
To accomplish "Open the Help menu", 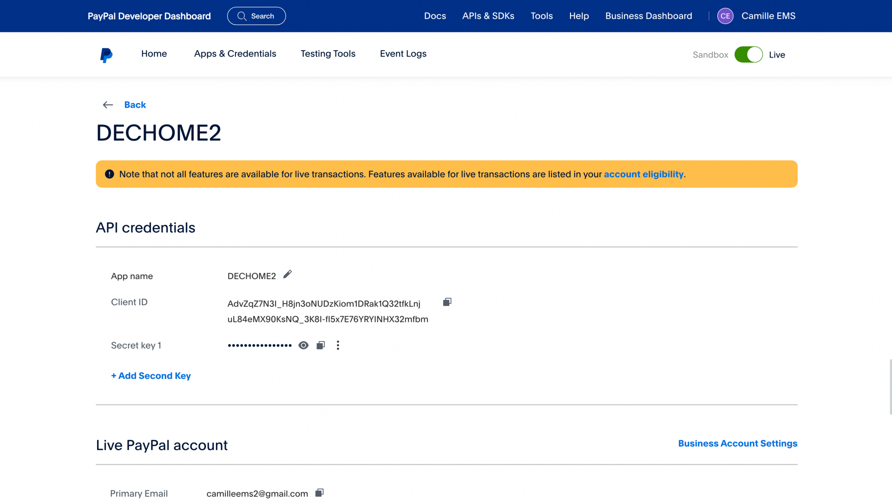I will pos(579,16).
